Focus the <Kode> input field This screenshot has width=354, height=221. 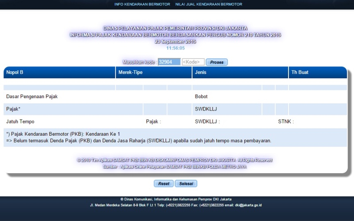coord(193,62)
